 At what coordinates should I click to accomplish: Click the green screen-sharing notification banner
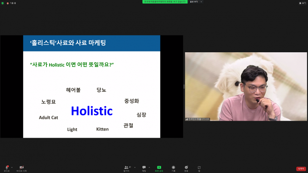point(165,2)
